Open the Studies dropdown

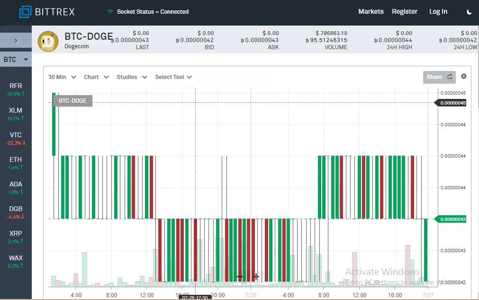point(132,77)
